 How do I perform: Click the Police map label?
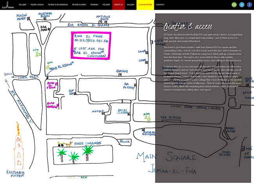pyautogui.click(x=125, y=142)
